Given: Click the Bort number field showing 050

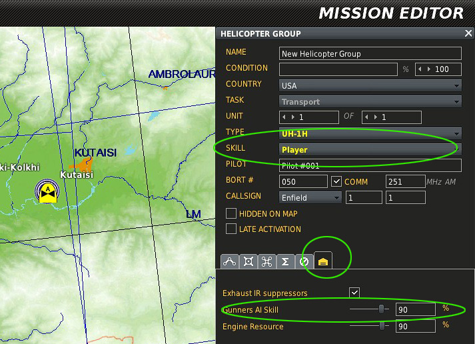Looking at the screenshot, I should 303,181.
